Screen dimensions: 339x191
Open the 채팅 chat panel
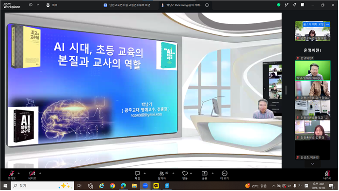137,175
